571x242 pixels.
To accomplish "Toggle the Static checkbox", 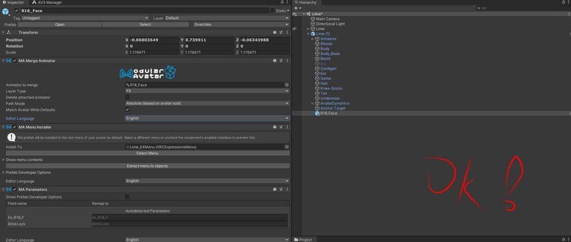I will (272, 11).
